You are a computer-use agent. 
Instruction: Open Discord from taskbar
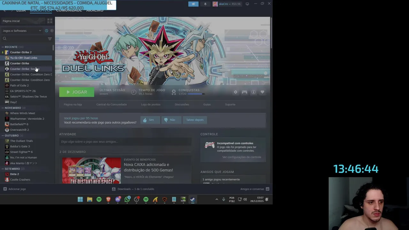tap(118, 199)
